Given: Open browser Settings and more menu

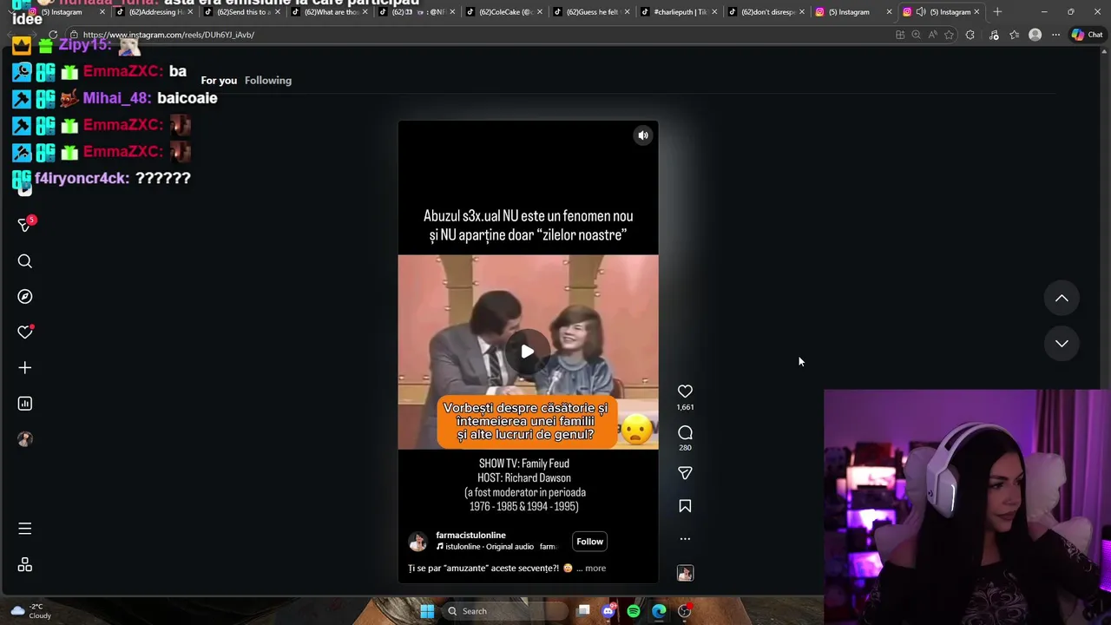Looking at the screenshot, I should (1055, 35).
